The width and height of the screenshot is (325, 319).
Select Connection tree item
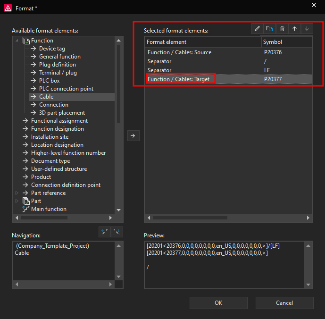pos(54,105)
